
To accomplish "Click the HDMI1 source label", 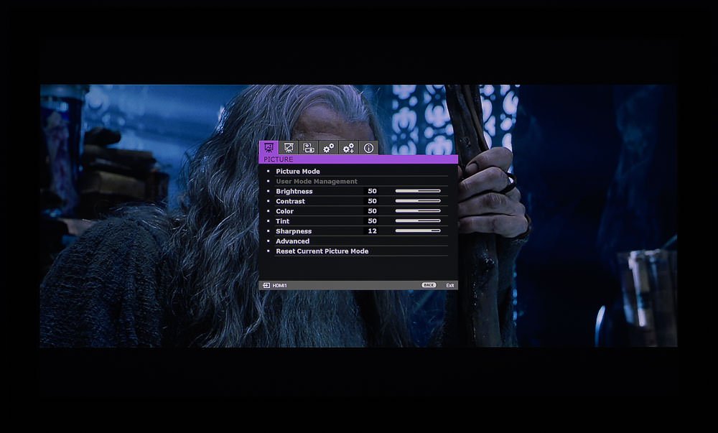I will [280, 285].
